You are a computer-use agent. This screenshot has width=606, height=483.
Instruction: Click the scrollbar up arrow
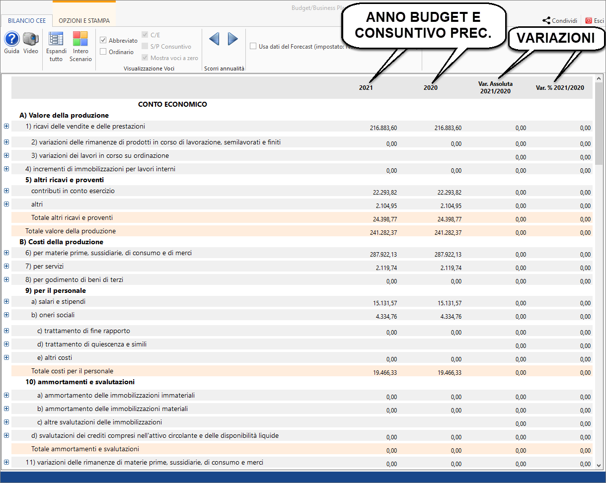[x=598, y=79]
